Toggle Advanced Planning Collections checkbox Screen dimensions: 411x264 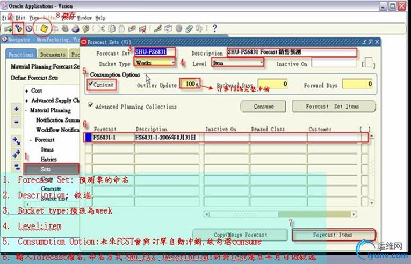pyautogui.click(x=91, y=105)
